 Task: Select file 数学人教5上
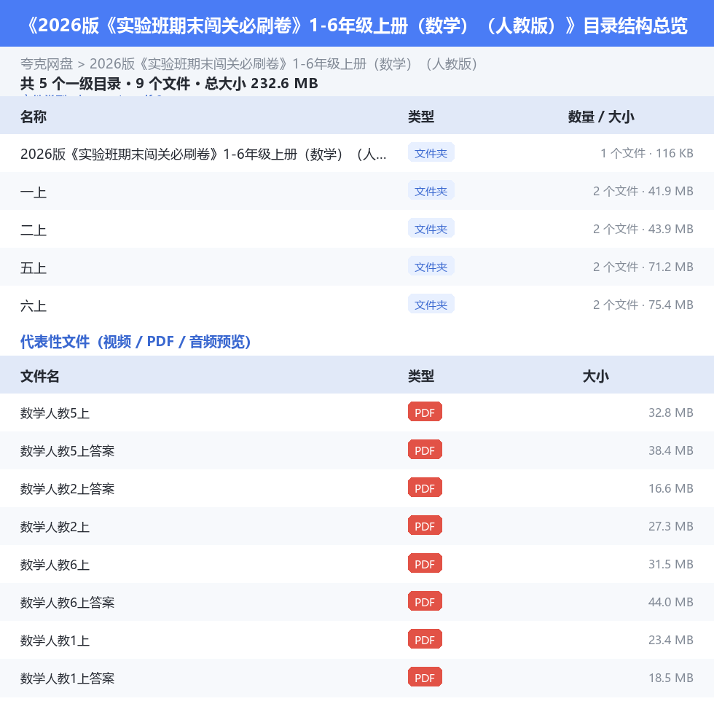point(55,413)
